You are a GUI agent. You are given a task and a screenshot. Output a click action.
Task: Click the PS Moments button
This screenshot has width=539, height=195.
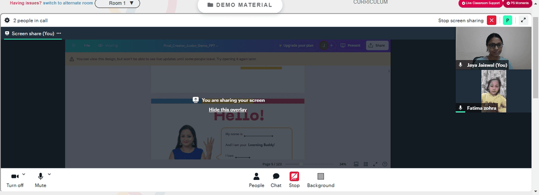(517, 3)
